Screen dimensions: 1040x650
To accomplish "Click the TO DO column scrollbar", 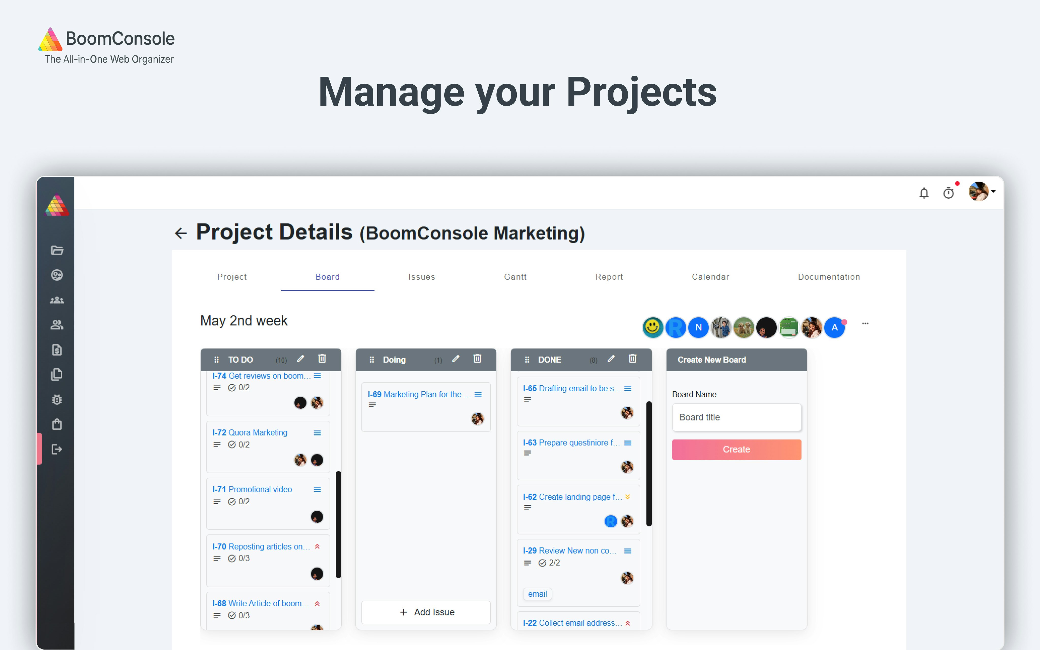I will pos(338,525).
